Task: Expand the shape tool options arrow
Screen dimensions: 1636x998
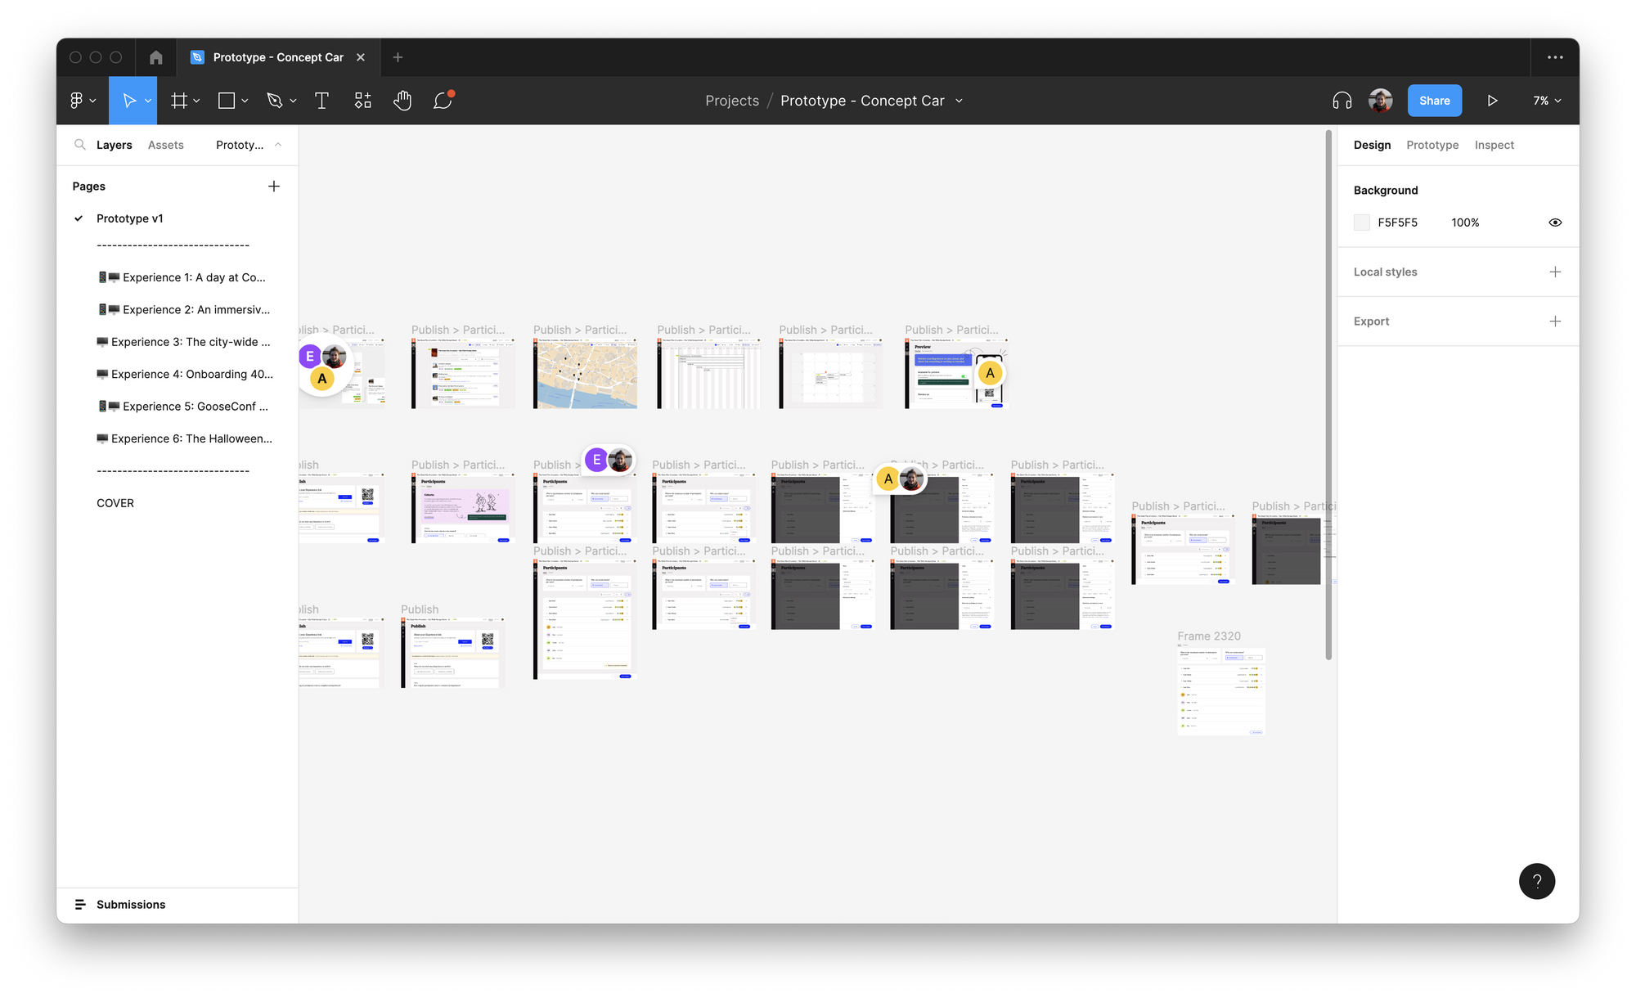Action: (243, 101)
